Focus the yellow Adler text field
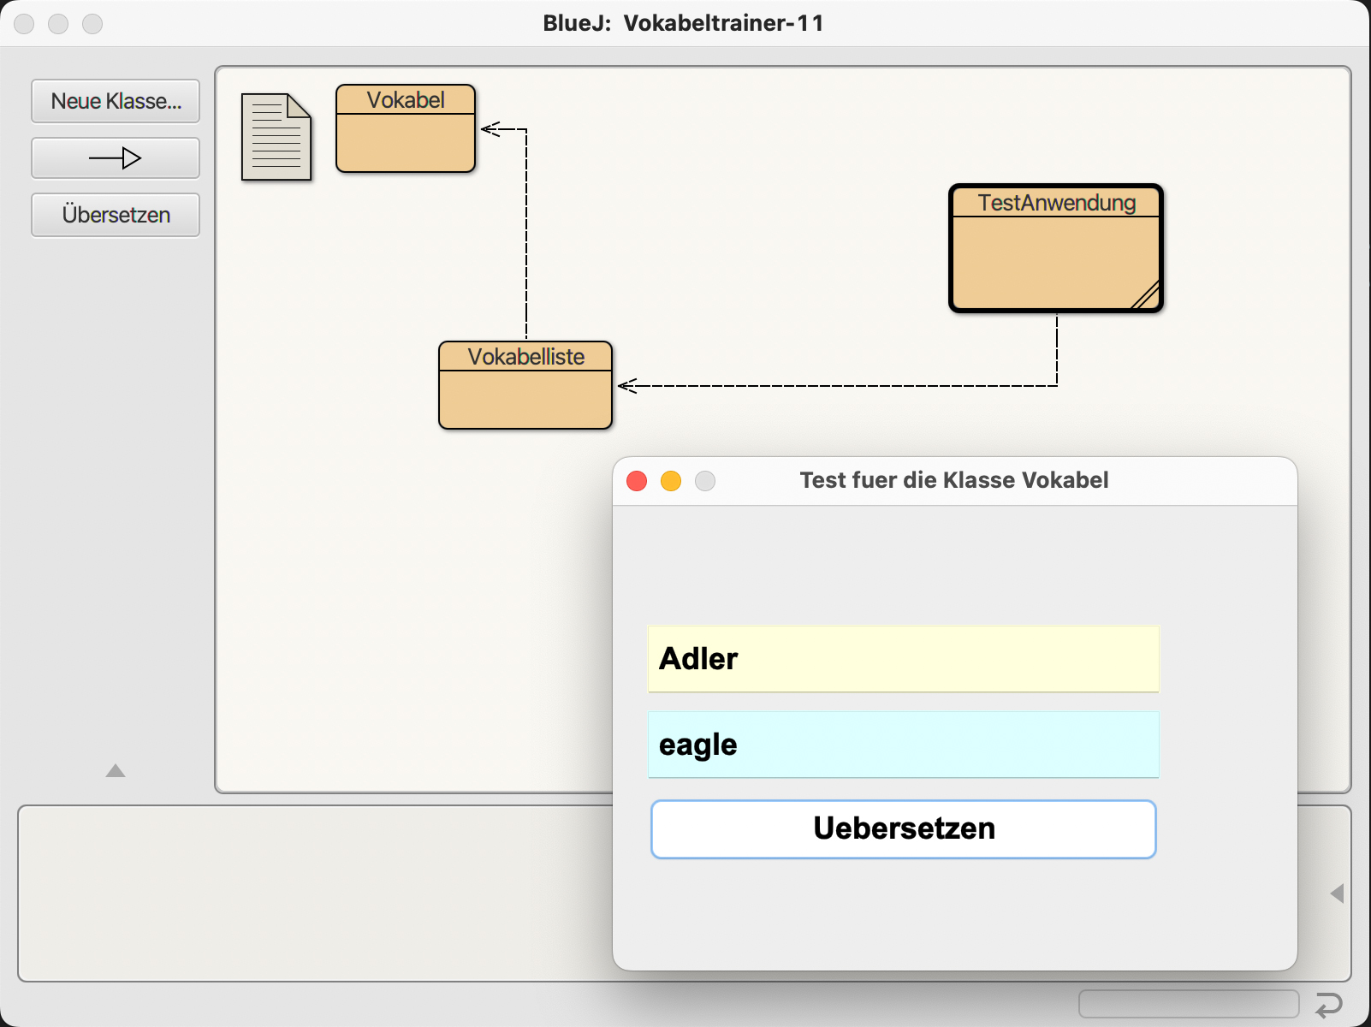 903,659
